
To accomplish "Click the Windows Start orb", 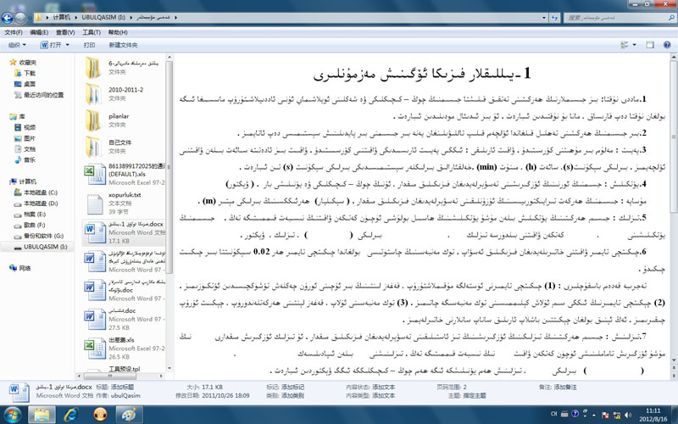I will coord(12,415).
